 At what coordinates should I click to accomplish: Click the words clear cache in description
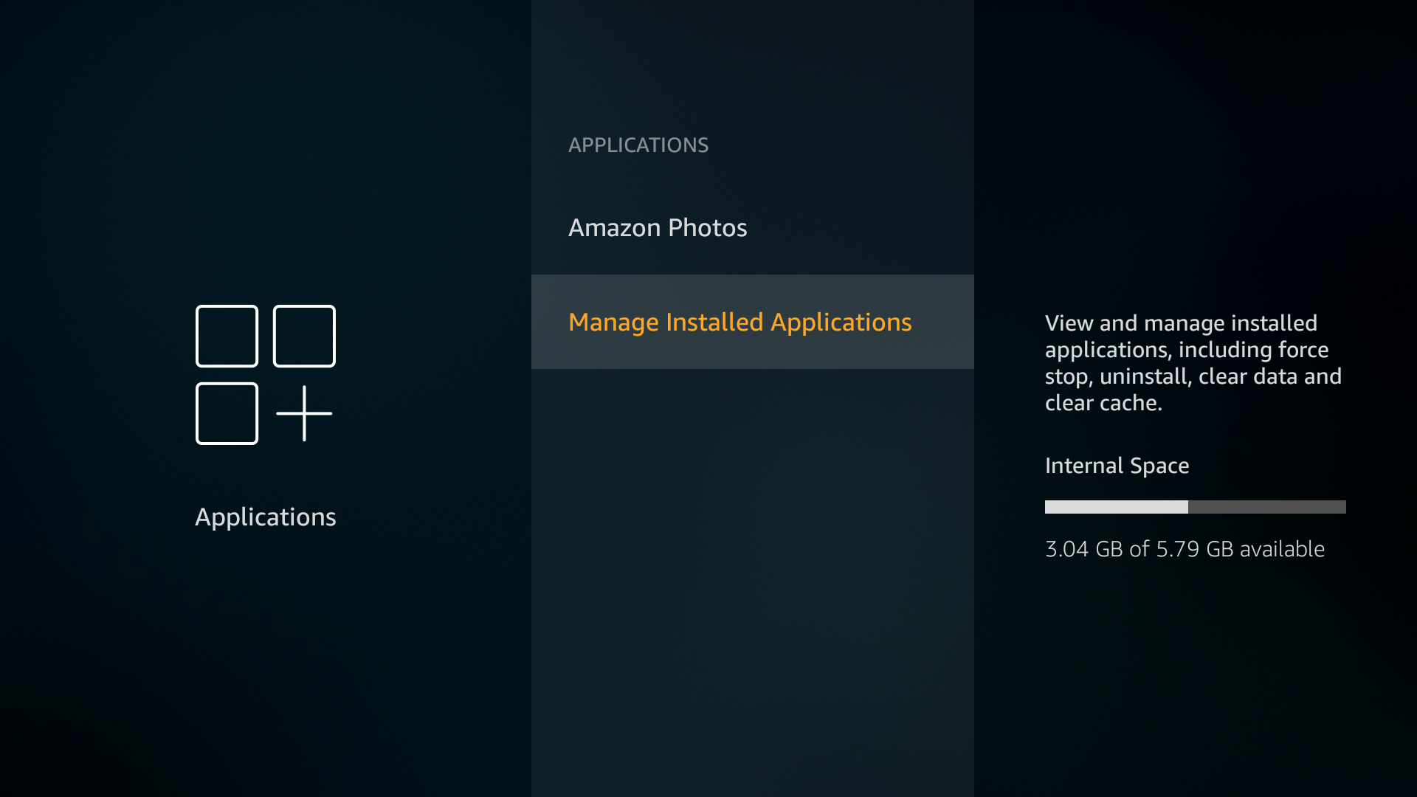click(x=1103, y=403)
